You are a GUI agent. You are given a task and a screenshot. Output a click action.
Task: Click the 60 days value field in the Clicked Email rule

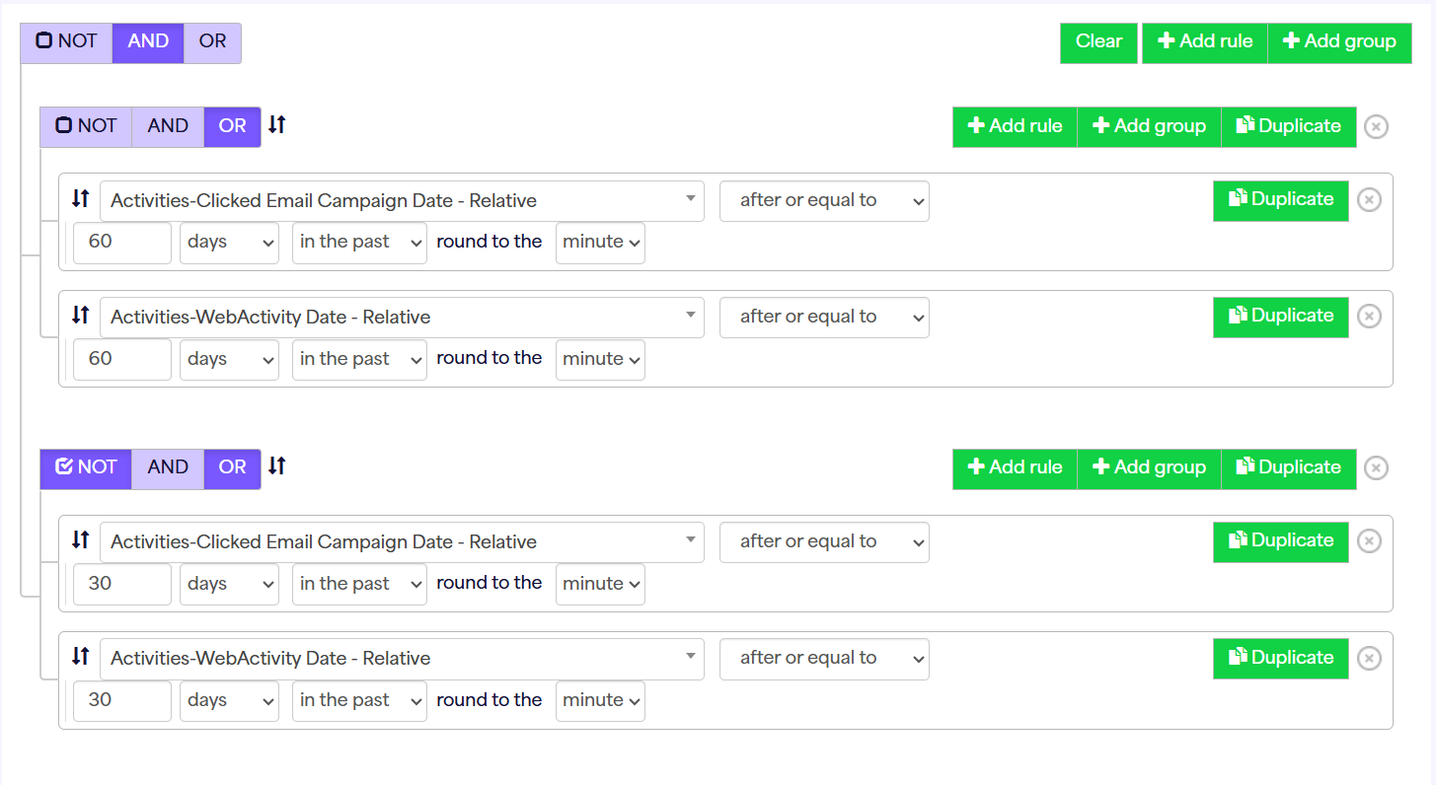pyautogui.click(x=121, y=243)
